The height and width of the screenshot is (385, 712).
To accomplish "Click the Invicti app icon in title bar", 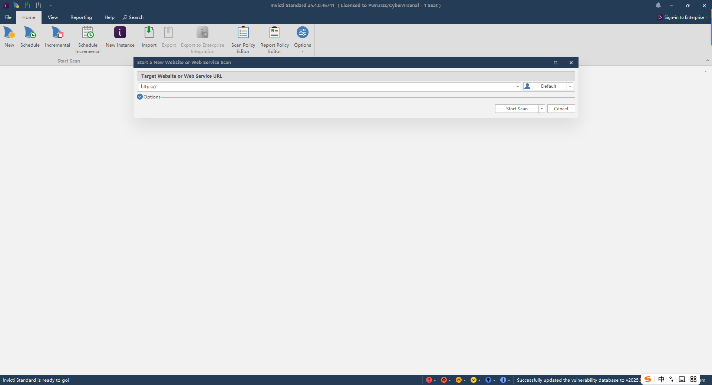I will tap(6, 5).
